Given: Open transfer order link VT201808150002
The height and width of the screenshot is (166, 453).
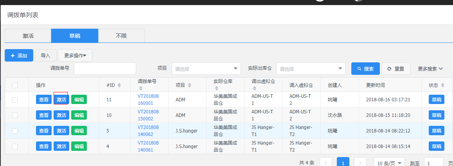Looking at the screenshot, I should tap(148, 115).
